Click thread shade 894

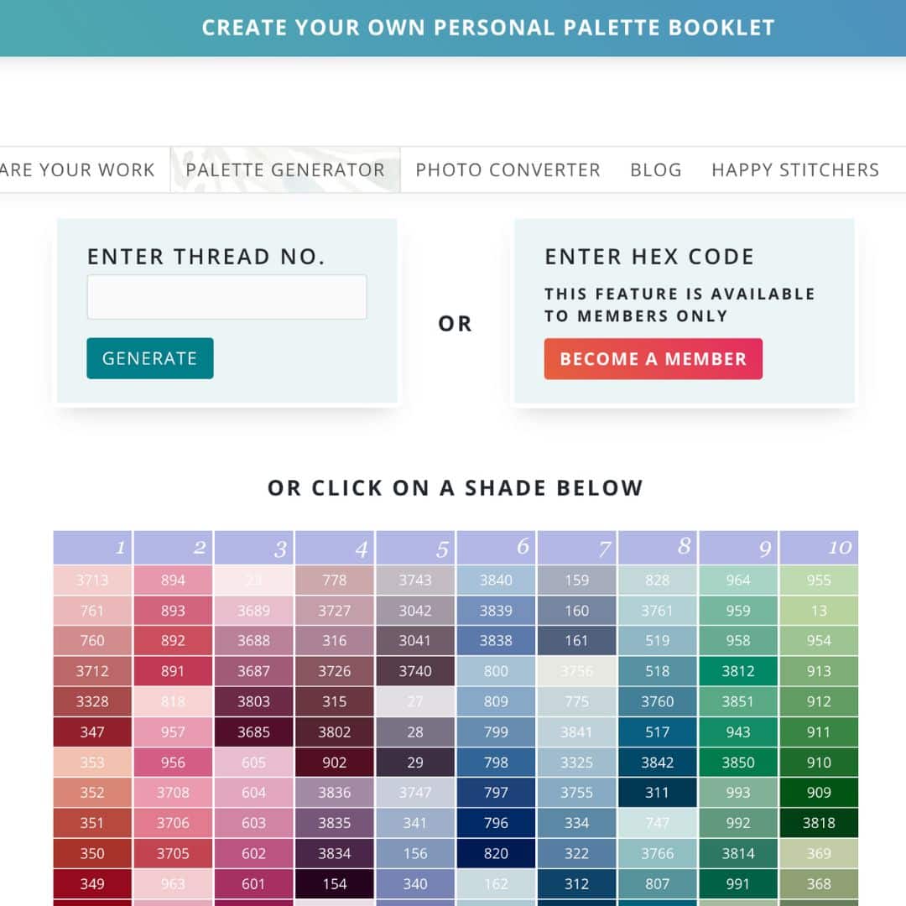pos(173,580)
